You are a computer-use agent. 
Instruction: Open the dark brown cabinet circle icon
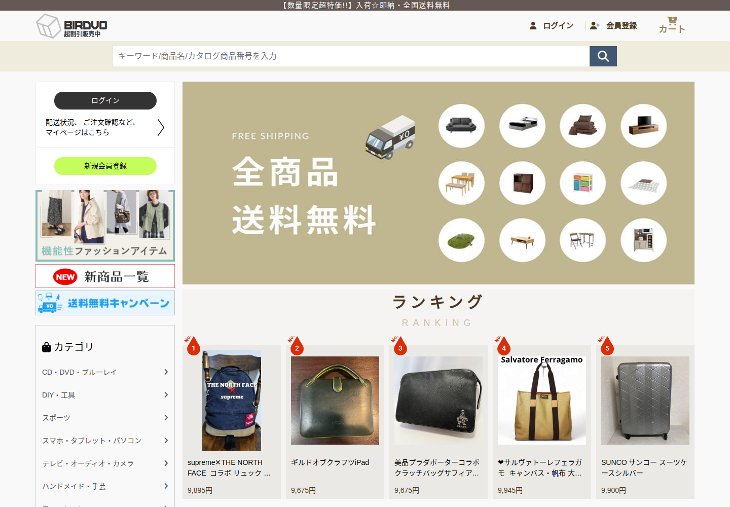coord(522,183)
